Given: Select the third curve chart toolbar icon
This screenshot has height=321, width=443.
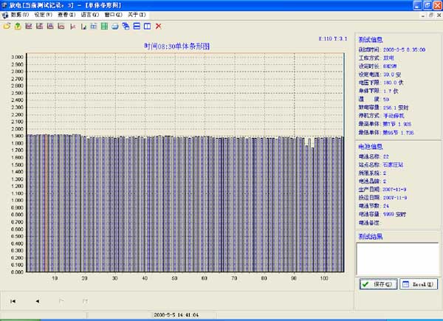Looking at the screenshot, I should (50, 27).
